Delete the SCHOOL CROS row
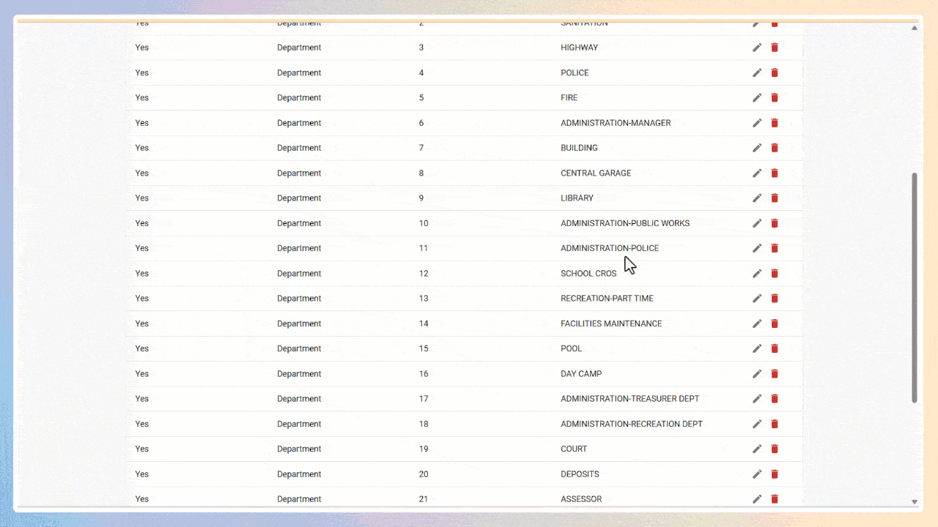The width and height of the screenshot is (938, 527). pyautogui.click(x=775, y=273)
